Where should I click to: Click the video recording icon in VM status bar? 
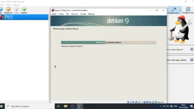[x=147, y=102]
